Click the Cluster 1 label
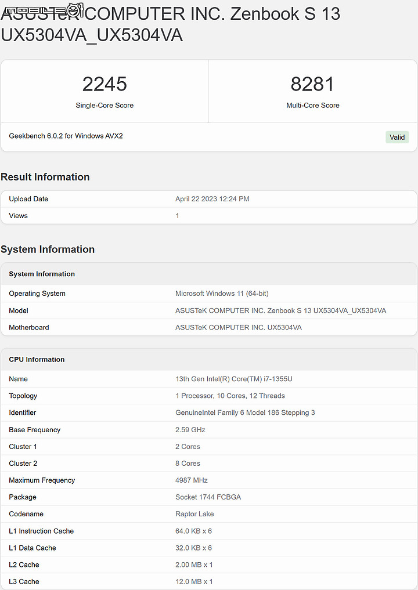The height and width of the screenshot is (590, 418). point(23,447)
